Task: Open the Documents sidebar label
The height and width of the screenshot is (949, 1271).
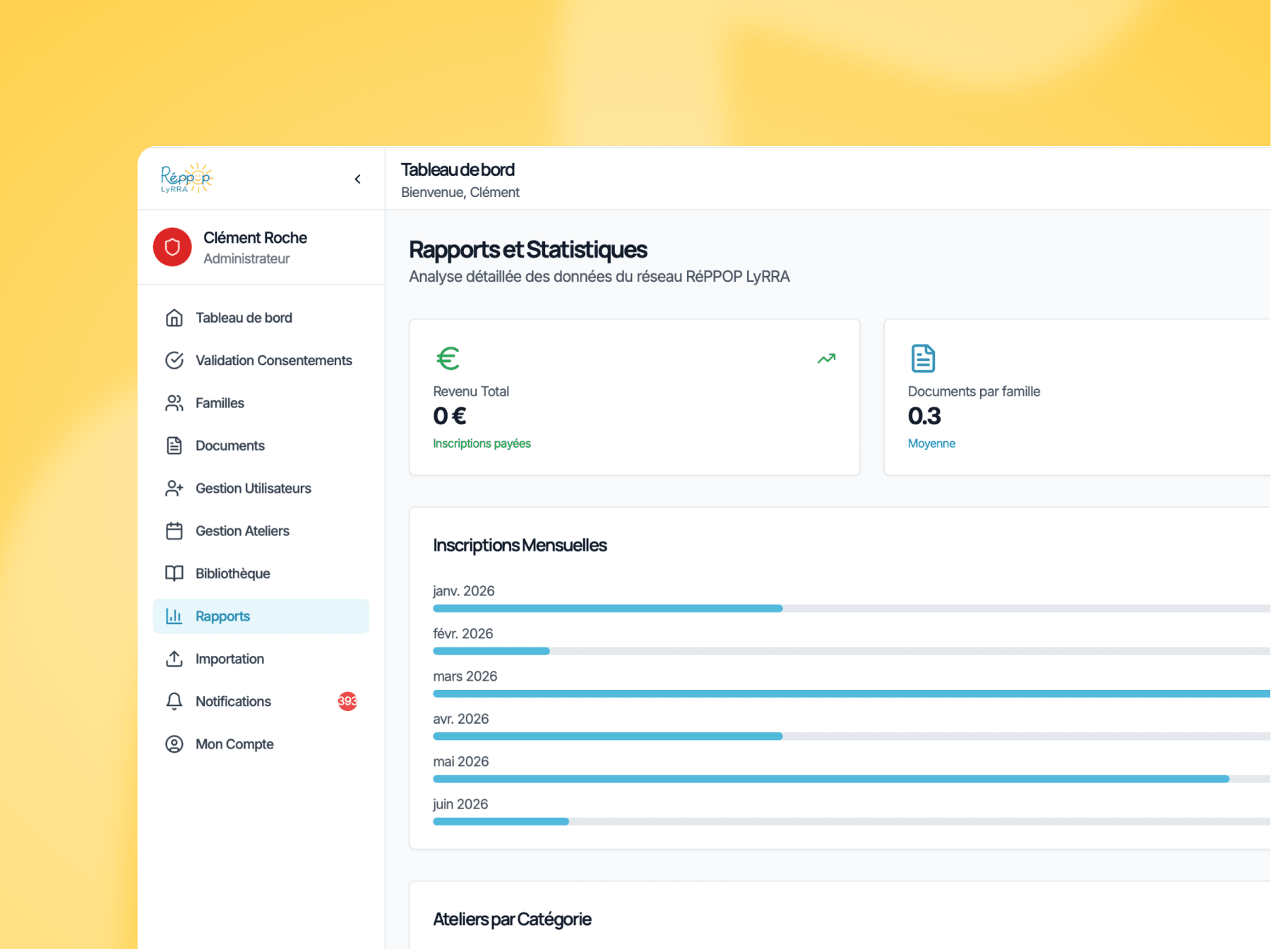Action: pos(230,446)
